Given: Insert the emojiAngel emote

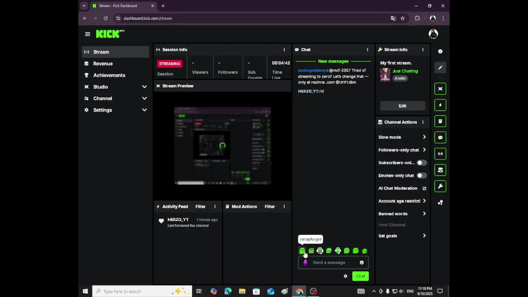Looking at the screenshot, I should 302,251.
